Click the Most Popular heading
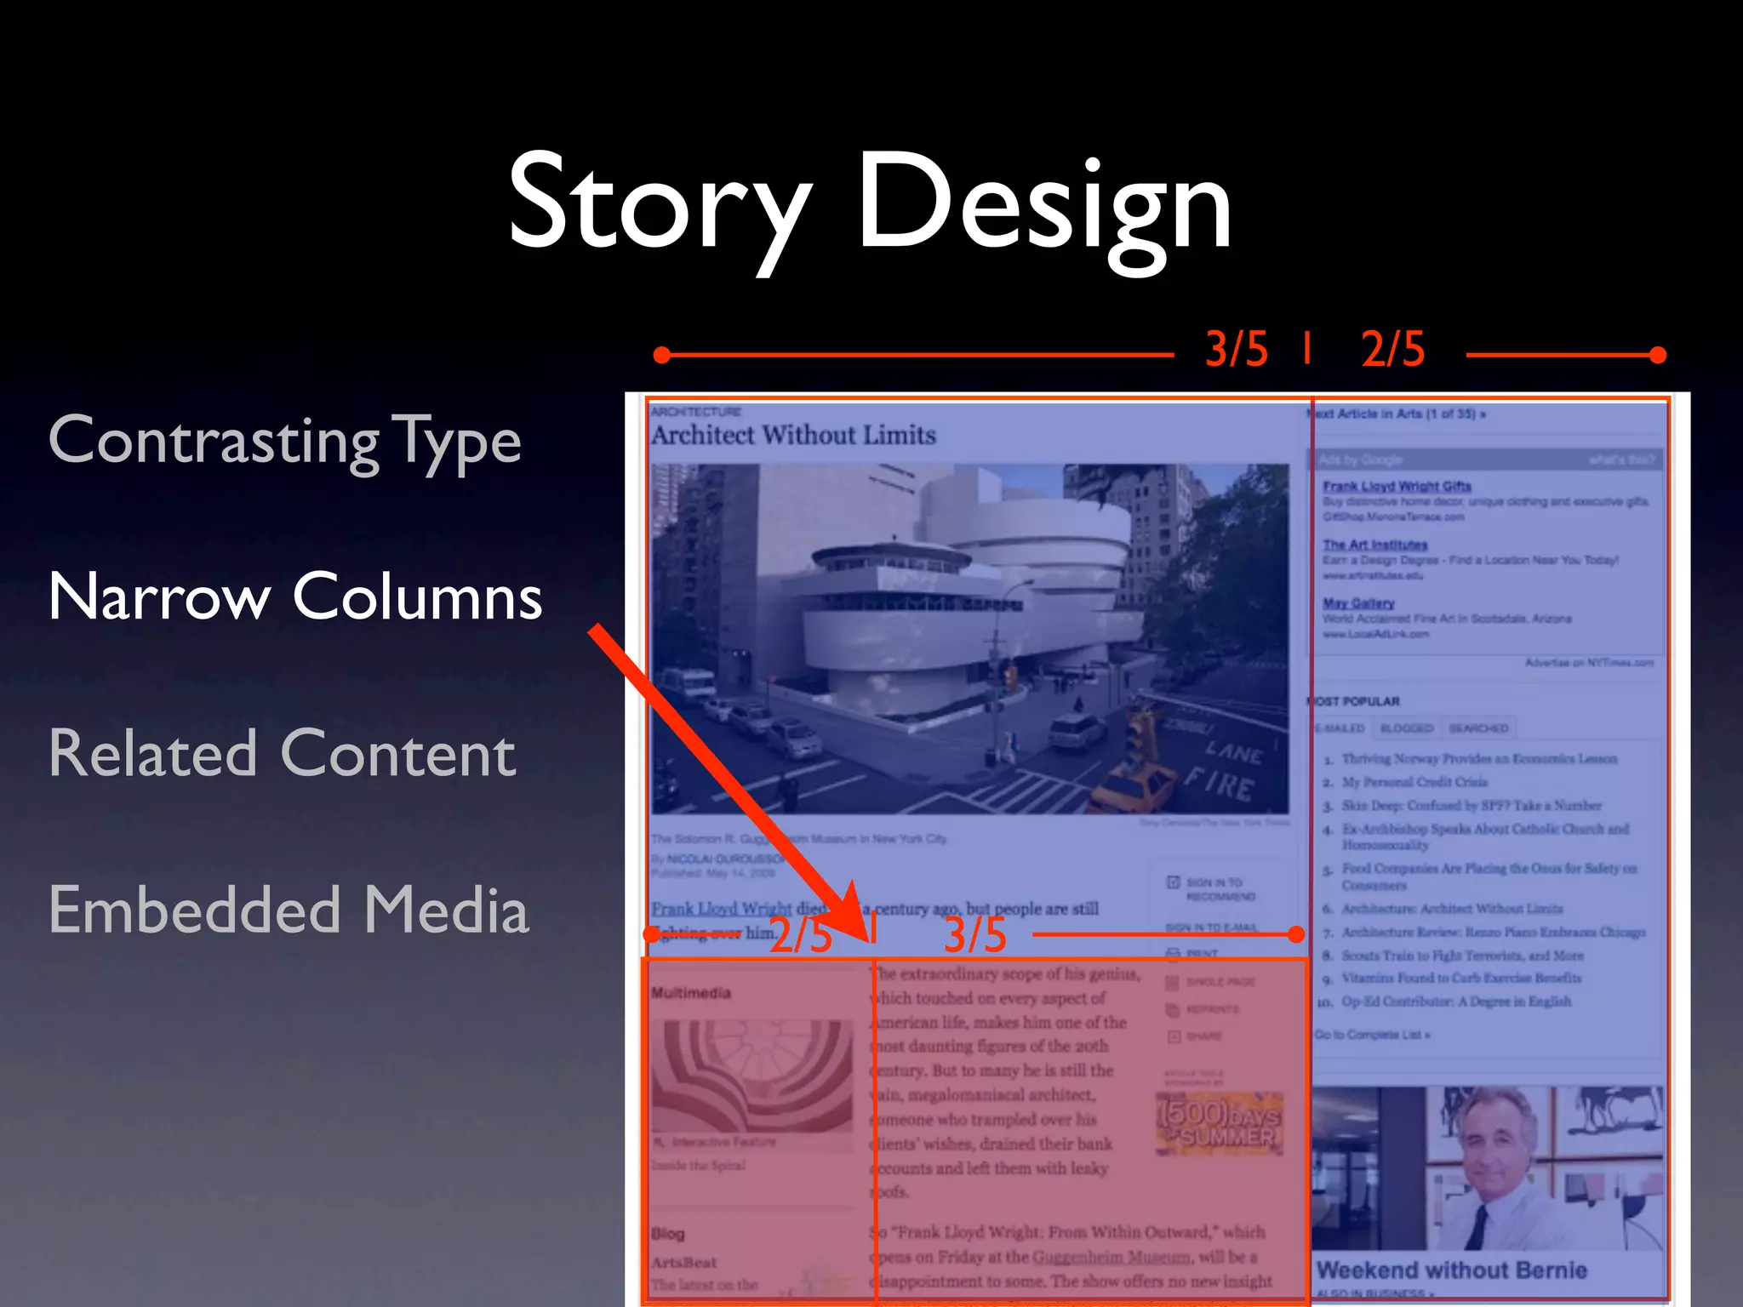This screenshot has width=1743, height=1307. click(x=1353, y=701)
